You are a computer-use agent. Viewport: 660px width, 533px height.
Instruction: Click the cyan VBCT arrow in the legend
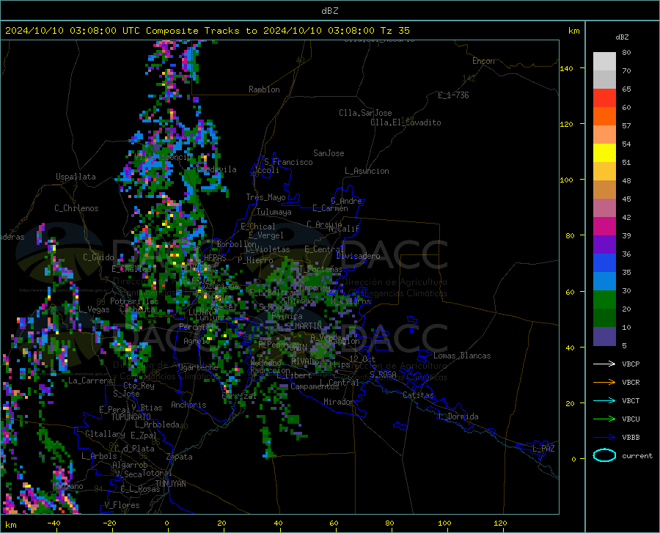(604, 400)
